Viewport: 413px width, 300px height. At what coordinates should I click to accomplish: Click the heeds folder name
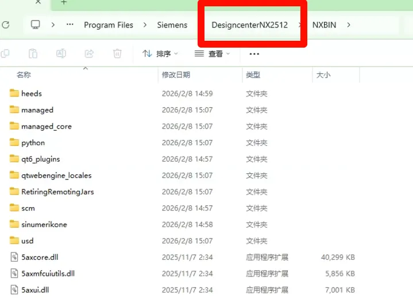(32, 93)
